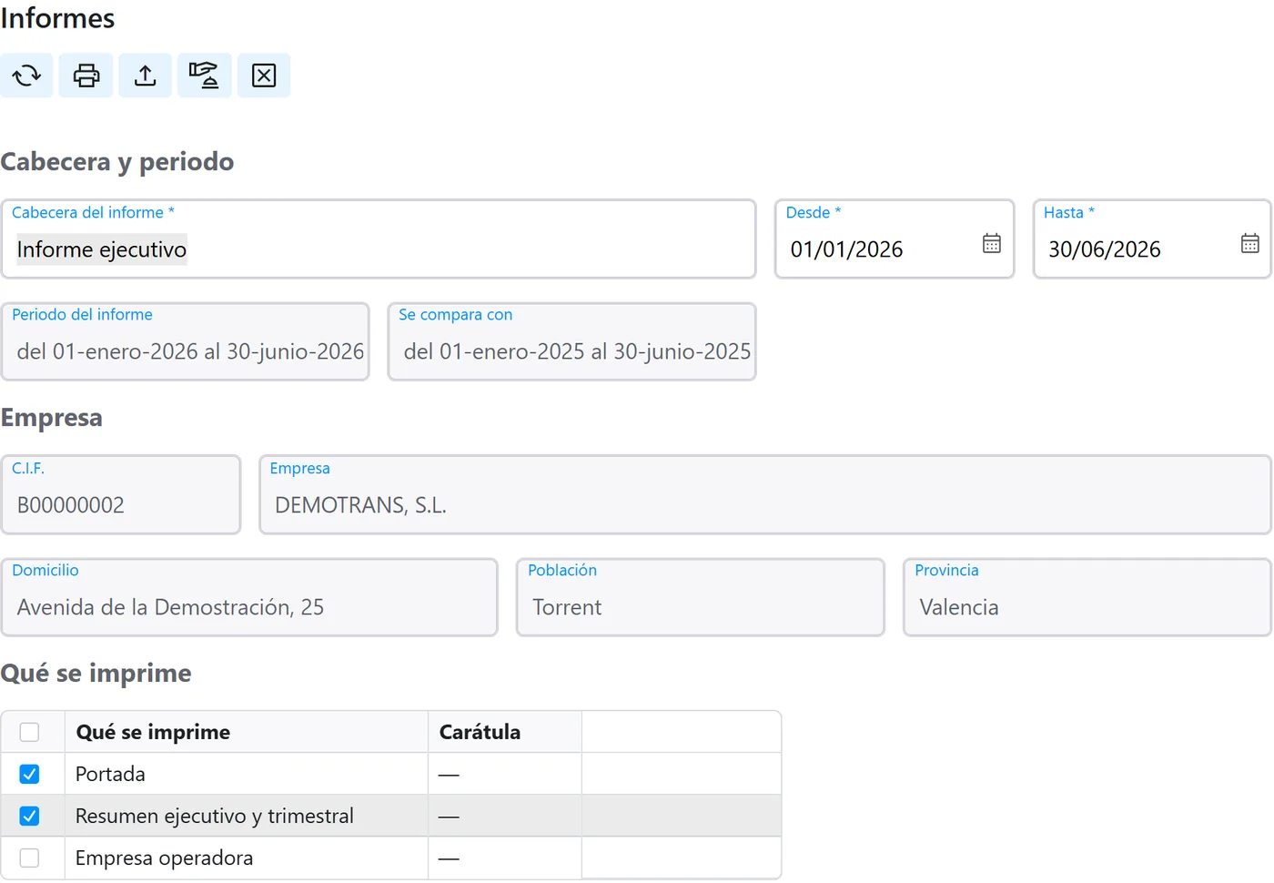Click the refresh arrows toolbar icon
1274x883 pixels.
pyautogui.click(x=26, y=76)
